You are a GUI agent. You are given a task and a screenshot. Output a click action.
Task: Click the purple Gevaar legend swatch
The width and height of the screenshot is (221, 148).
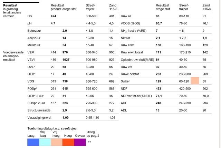coord(80,142)
